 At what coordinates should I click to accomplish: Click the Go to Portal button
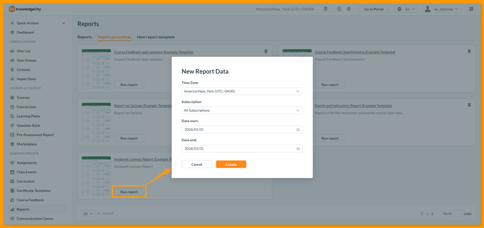click(374, 9)
